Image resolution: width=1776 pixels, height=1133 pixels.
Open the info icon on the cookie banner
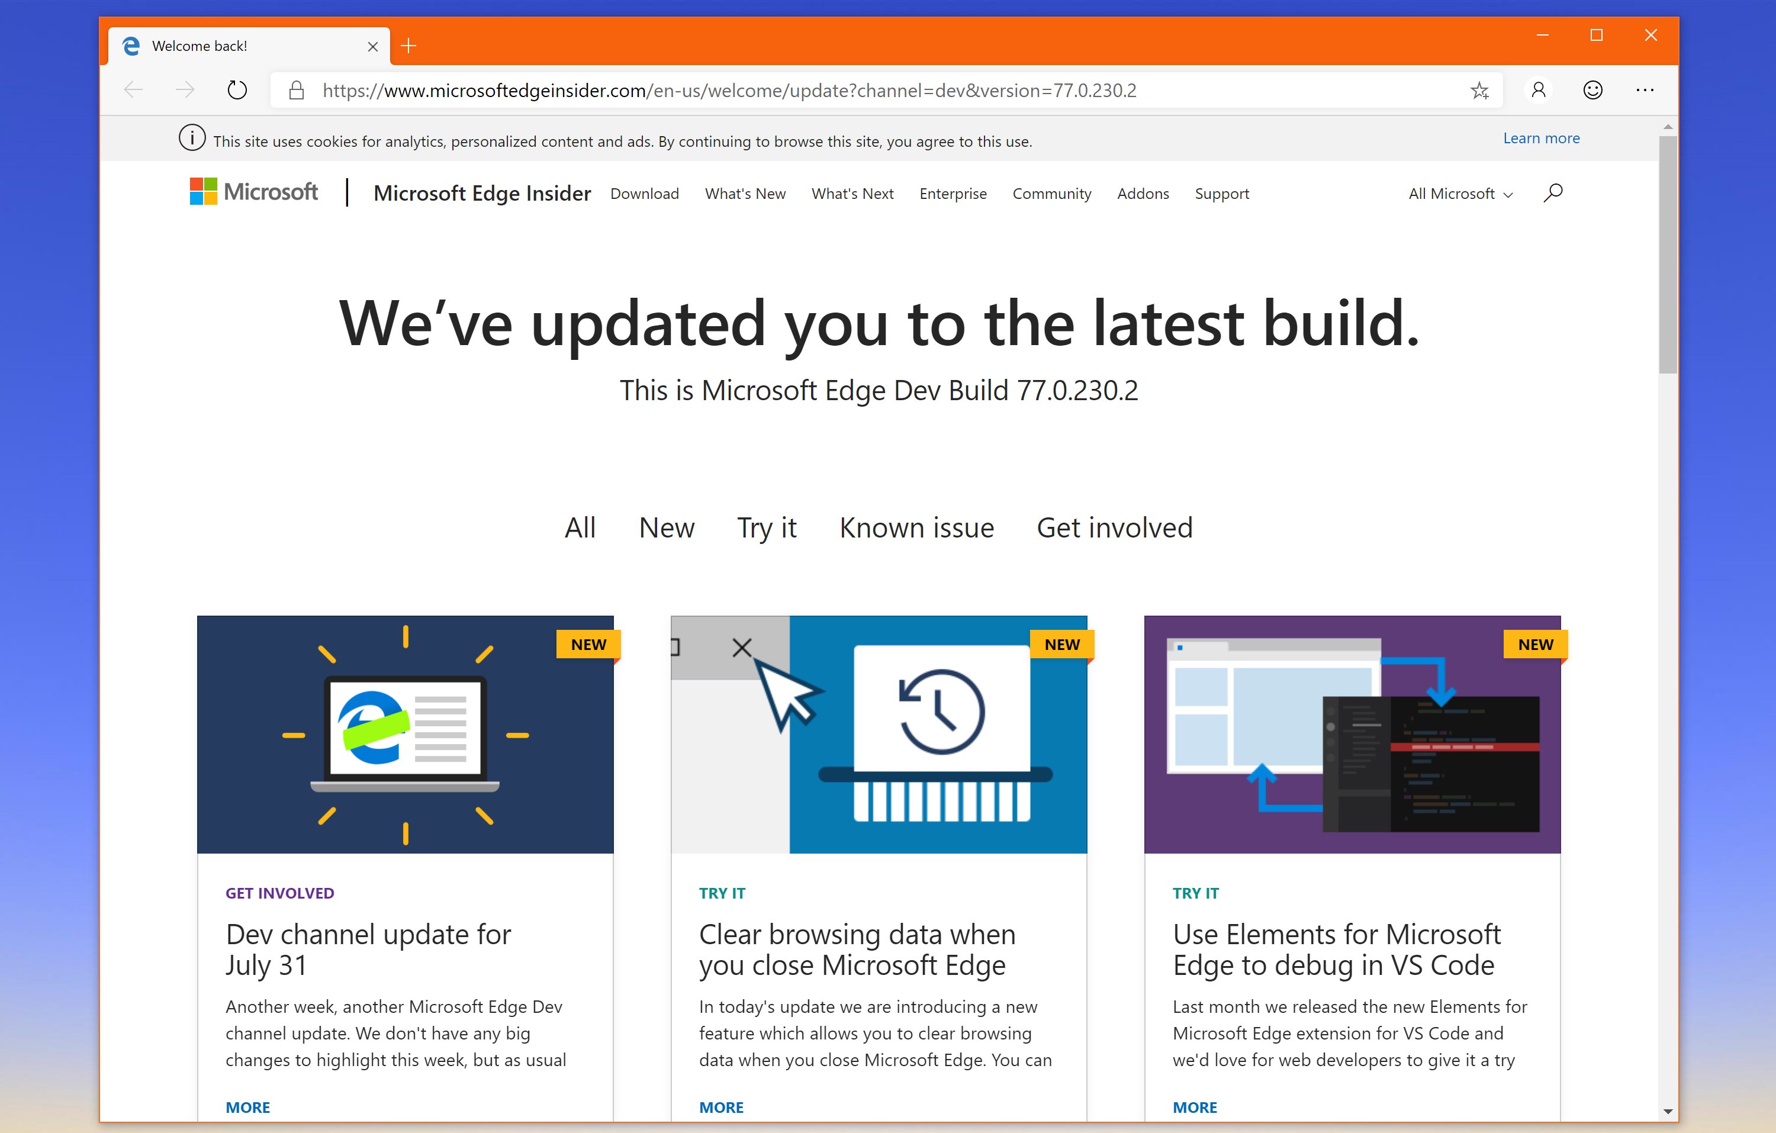click(x=191, y=138)
